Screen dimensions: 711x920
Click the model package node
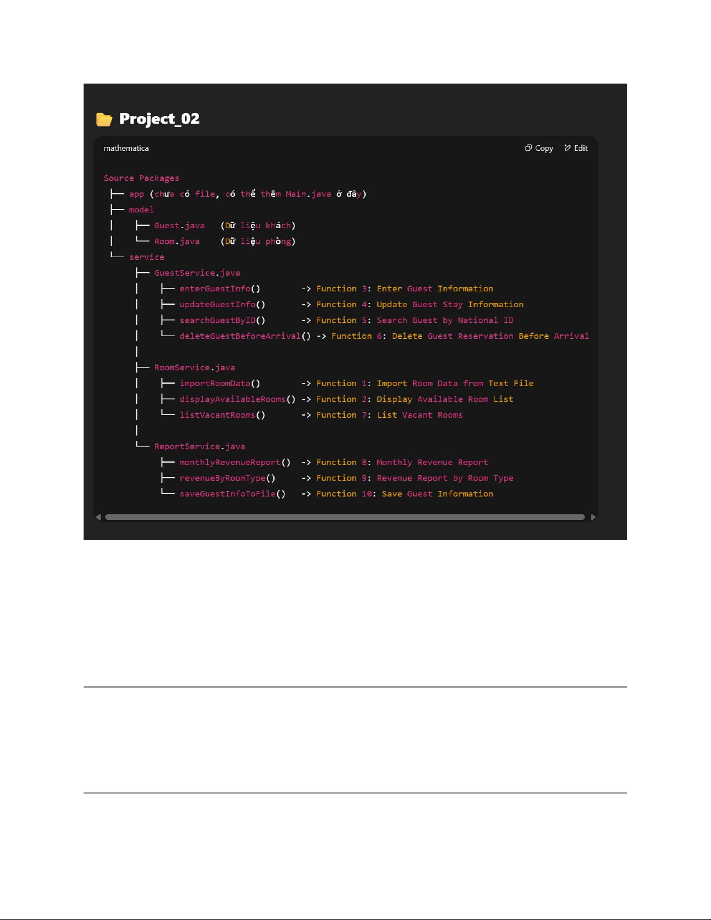coord(141,210)
